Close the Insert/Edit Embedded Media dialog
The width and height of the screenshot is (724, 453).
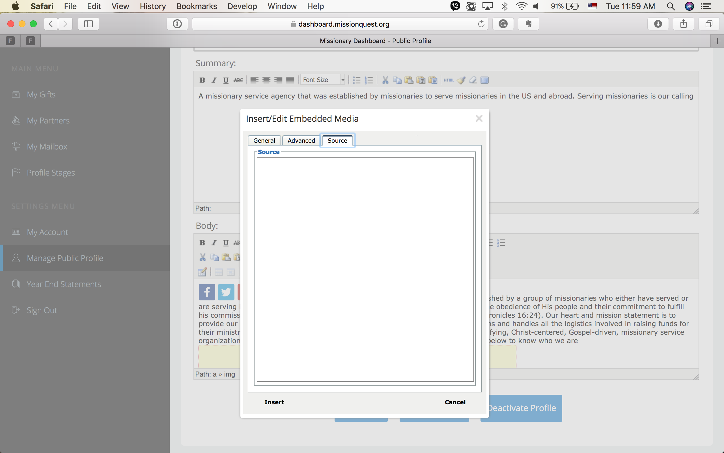tap(479, 119)
